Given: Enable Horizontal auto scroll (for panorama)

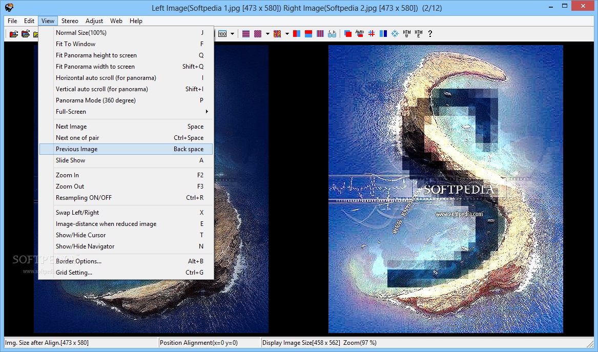Looking at the screenshot, I should click(x=126, y=78).
